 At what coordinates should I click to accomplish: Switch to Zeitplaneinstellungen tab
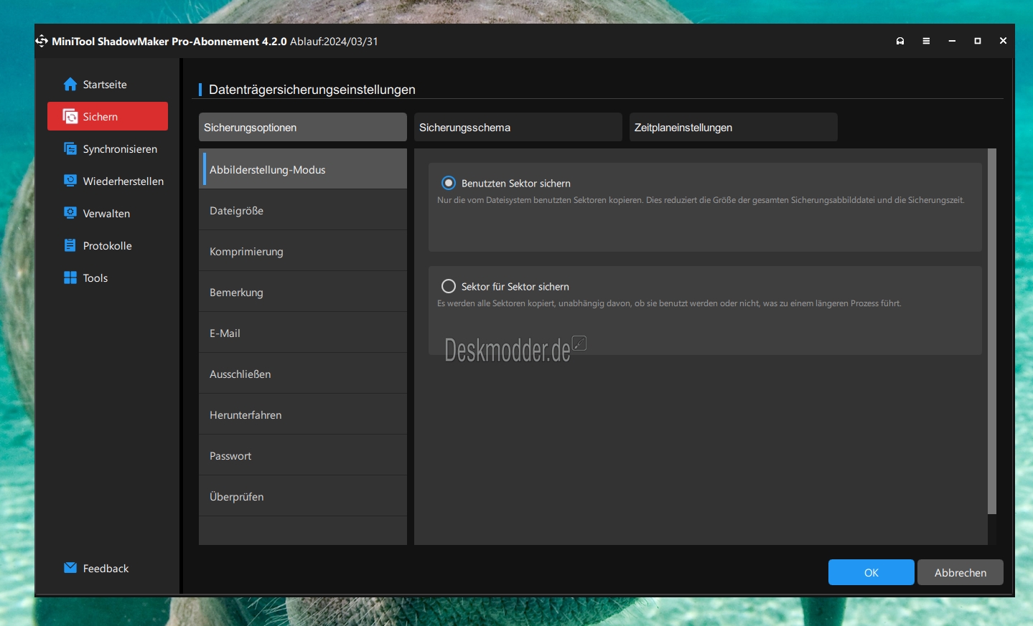point(734,127)
